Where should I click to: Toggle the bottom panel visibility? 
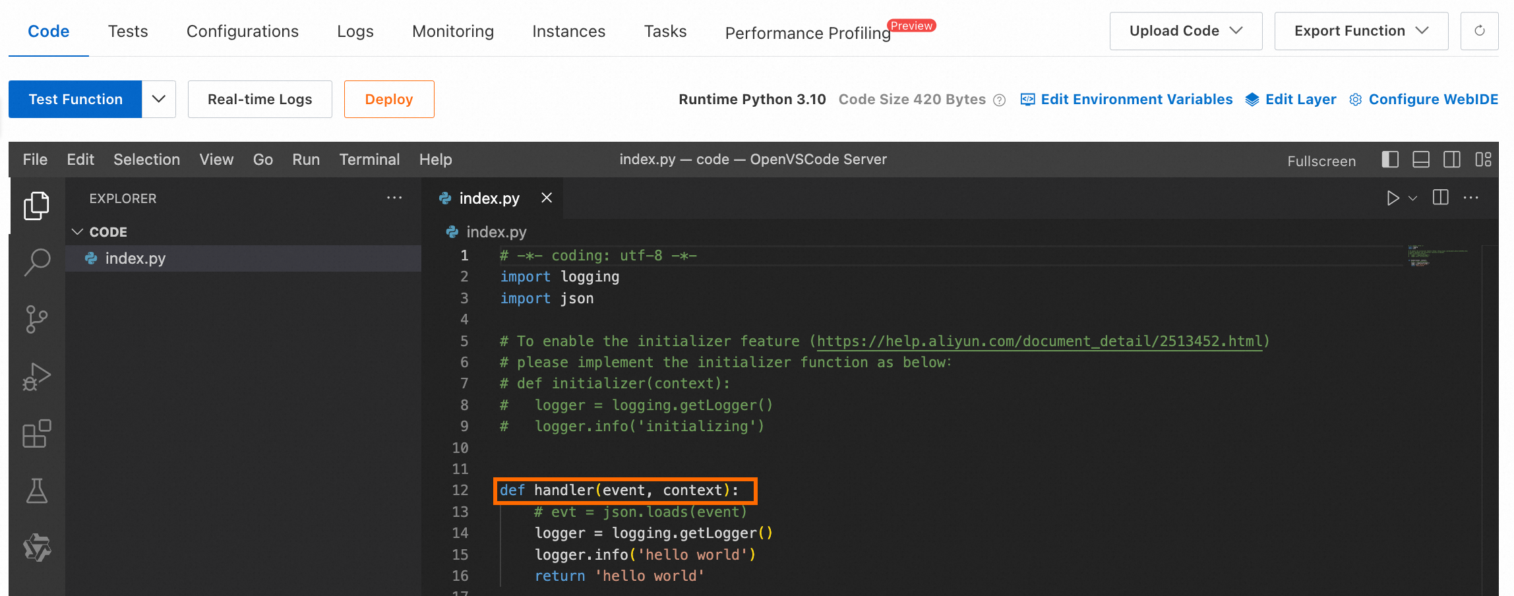pyautogui.click(x=1421, y=160)
